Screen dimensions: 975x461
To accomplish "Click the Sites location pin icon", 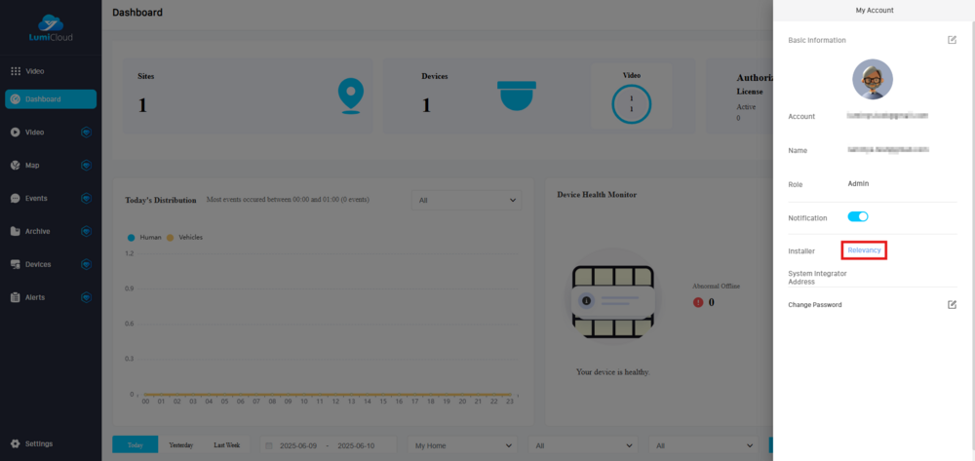I will 349,95.
